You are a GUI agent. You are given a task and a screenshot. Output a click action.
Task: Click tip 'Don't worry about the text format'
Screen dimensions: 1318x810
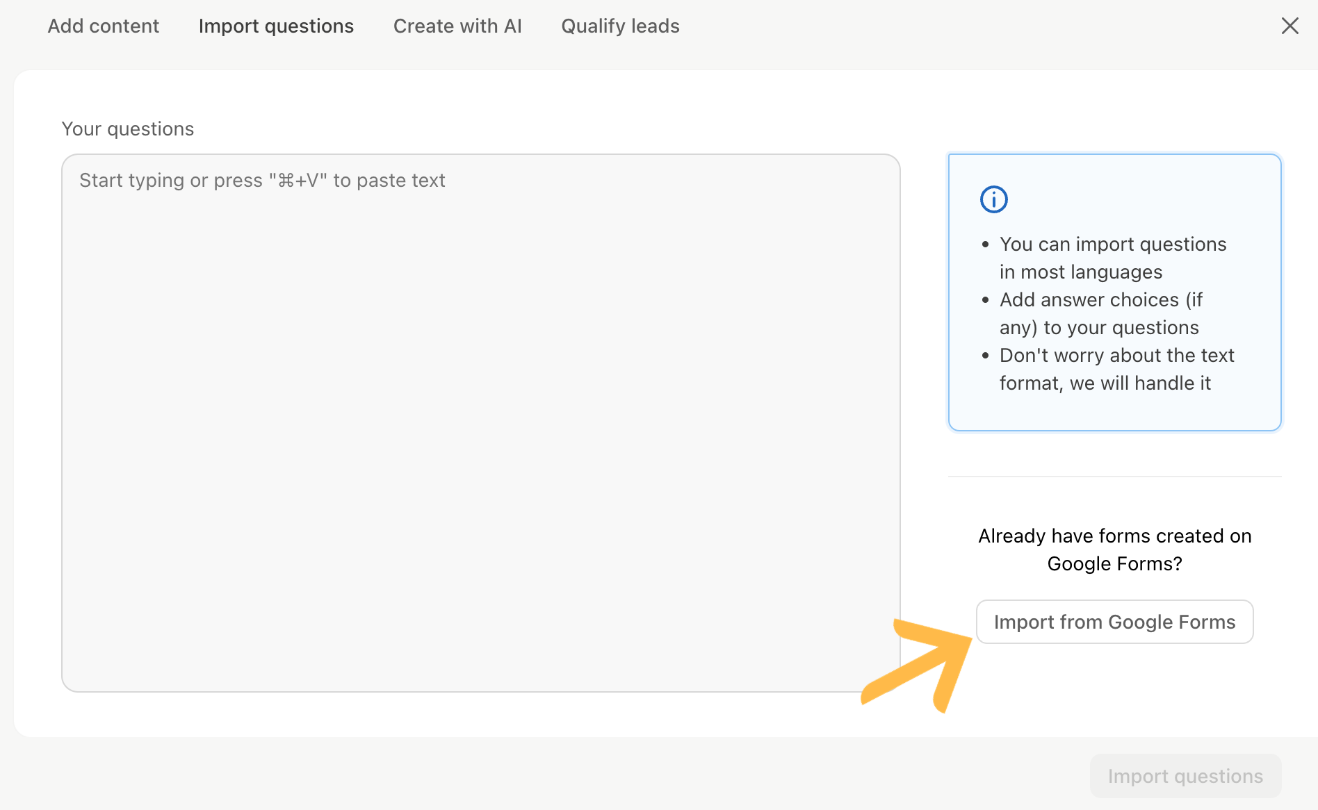pyautogui.click(x=1116, y=369)
